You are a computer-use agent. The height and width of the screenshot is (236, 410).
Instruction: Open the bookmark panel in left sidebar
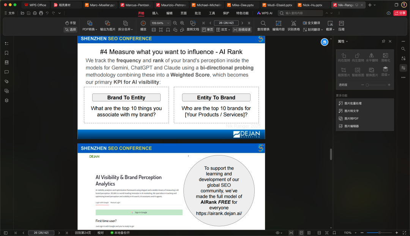click(x=6, y=53)
